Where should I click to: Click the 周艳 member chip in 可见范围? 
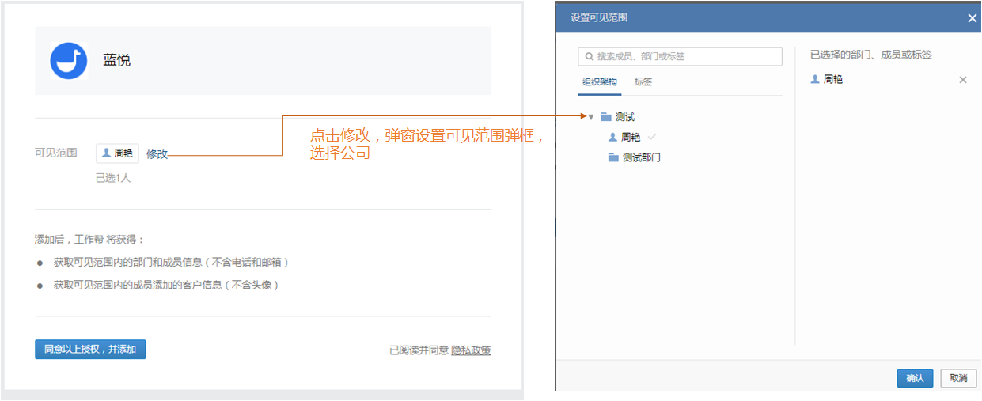117,153
